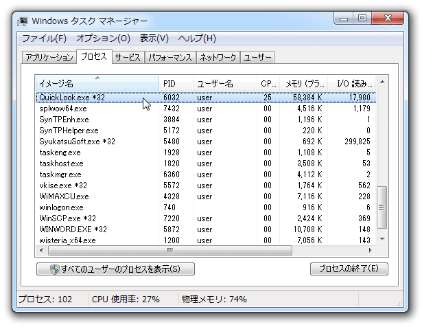
Task: Select the vkise.exe *32 process
Action: coord(206,185)
